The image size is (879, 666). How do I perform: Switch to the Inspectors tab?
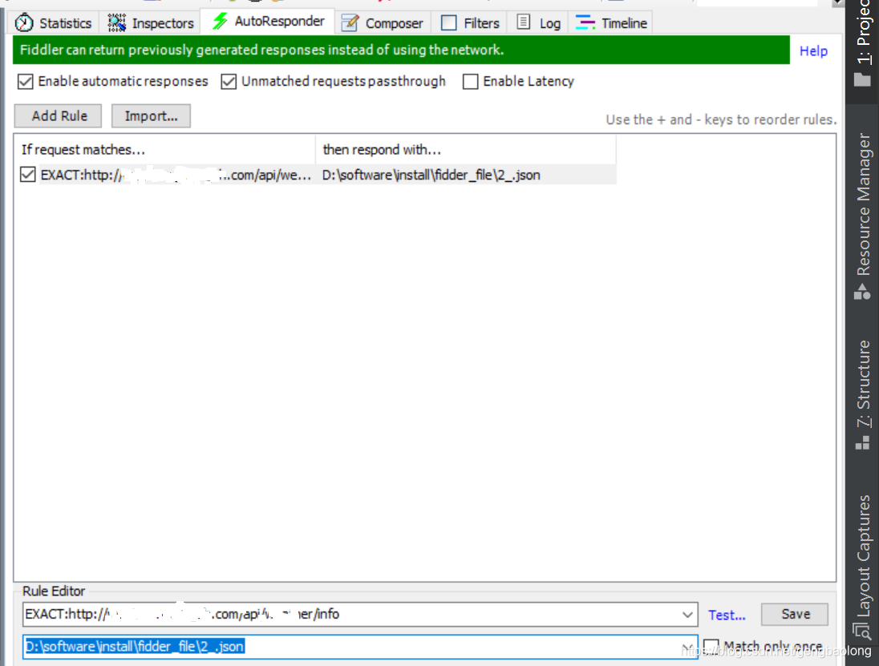coord(150,23)
